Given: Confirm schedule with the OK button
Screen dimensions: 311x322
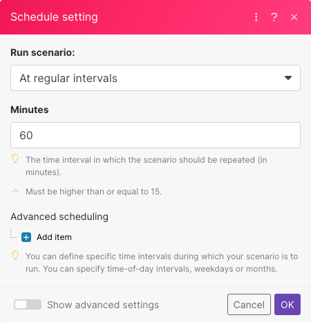Looking at the screenshot, I should click(x=288, y=304).
